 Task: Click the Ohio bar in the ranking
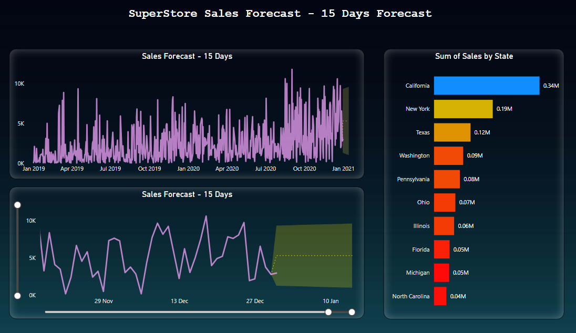pyautogui.click(x=444, y=202)
